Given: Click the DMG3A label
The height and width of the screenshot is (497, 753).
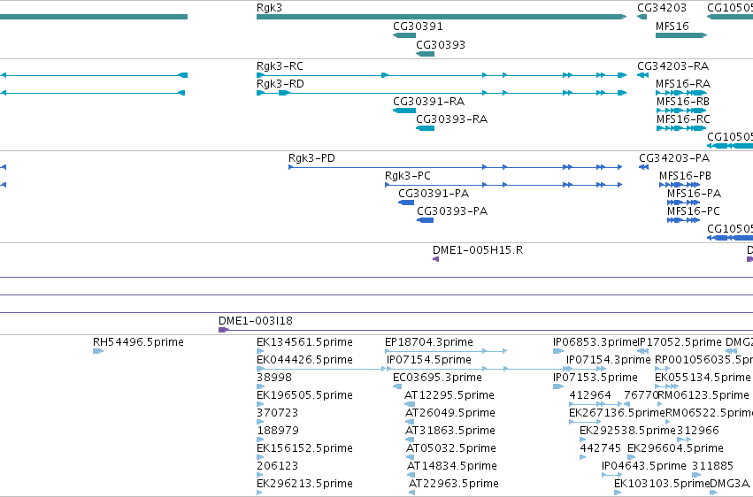Looking at the screenshot, I should (729, 484).
